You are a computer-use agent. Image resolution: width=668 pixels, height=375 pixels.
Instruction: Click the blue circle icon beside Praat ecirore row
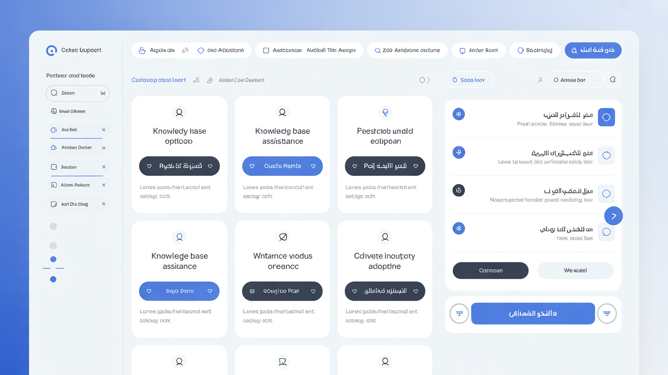coord(459,114)
